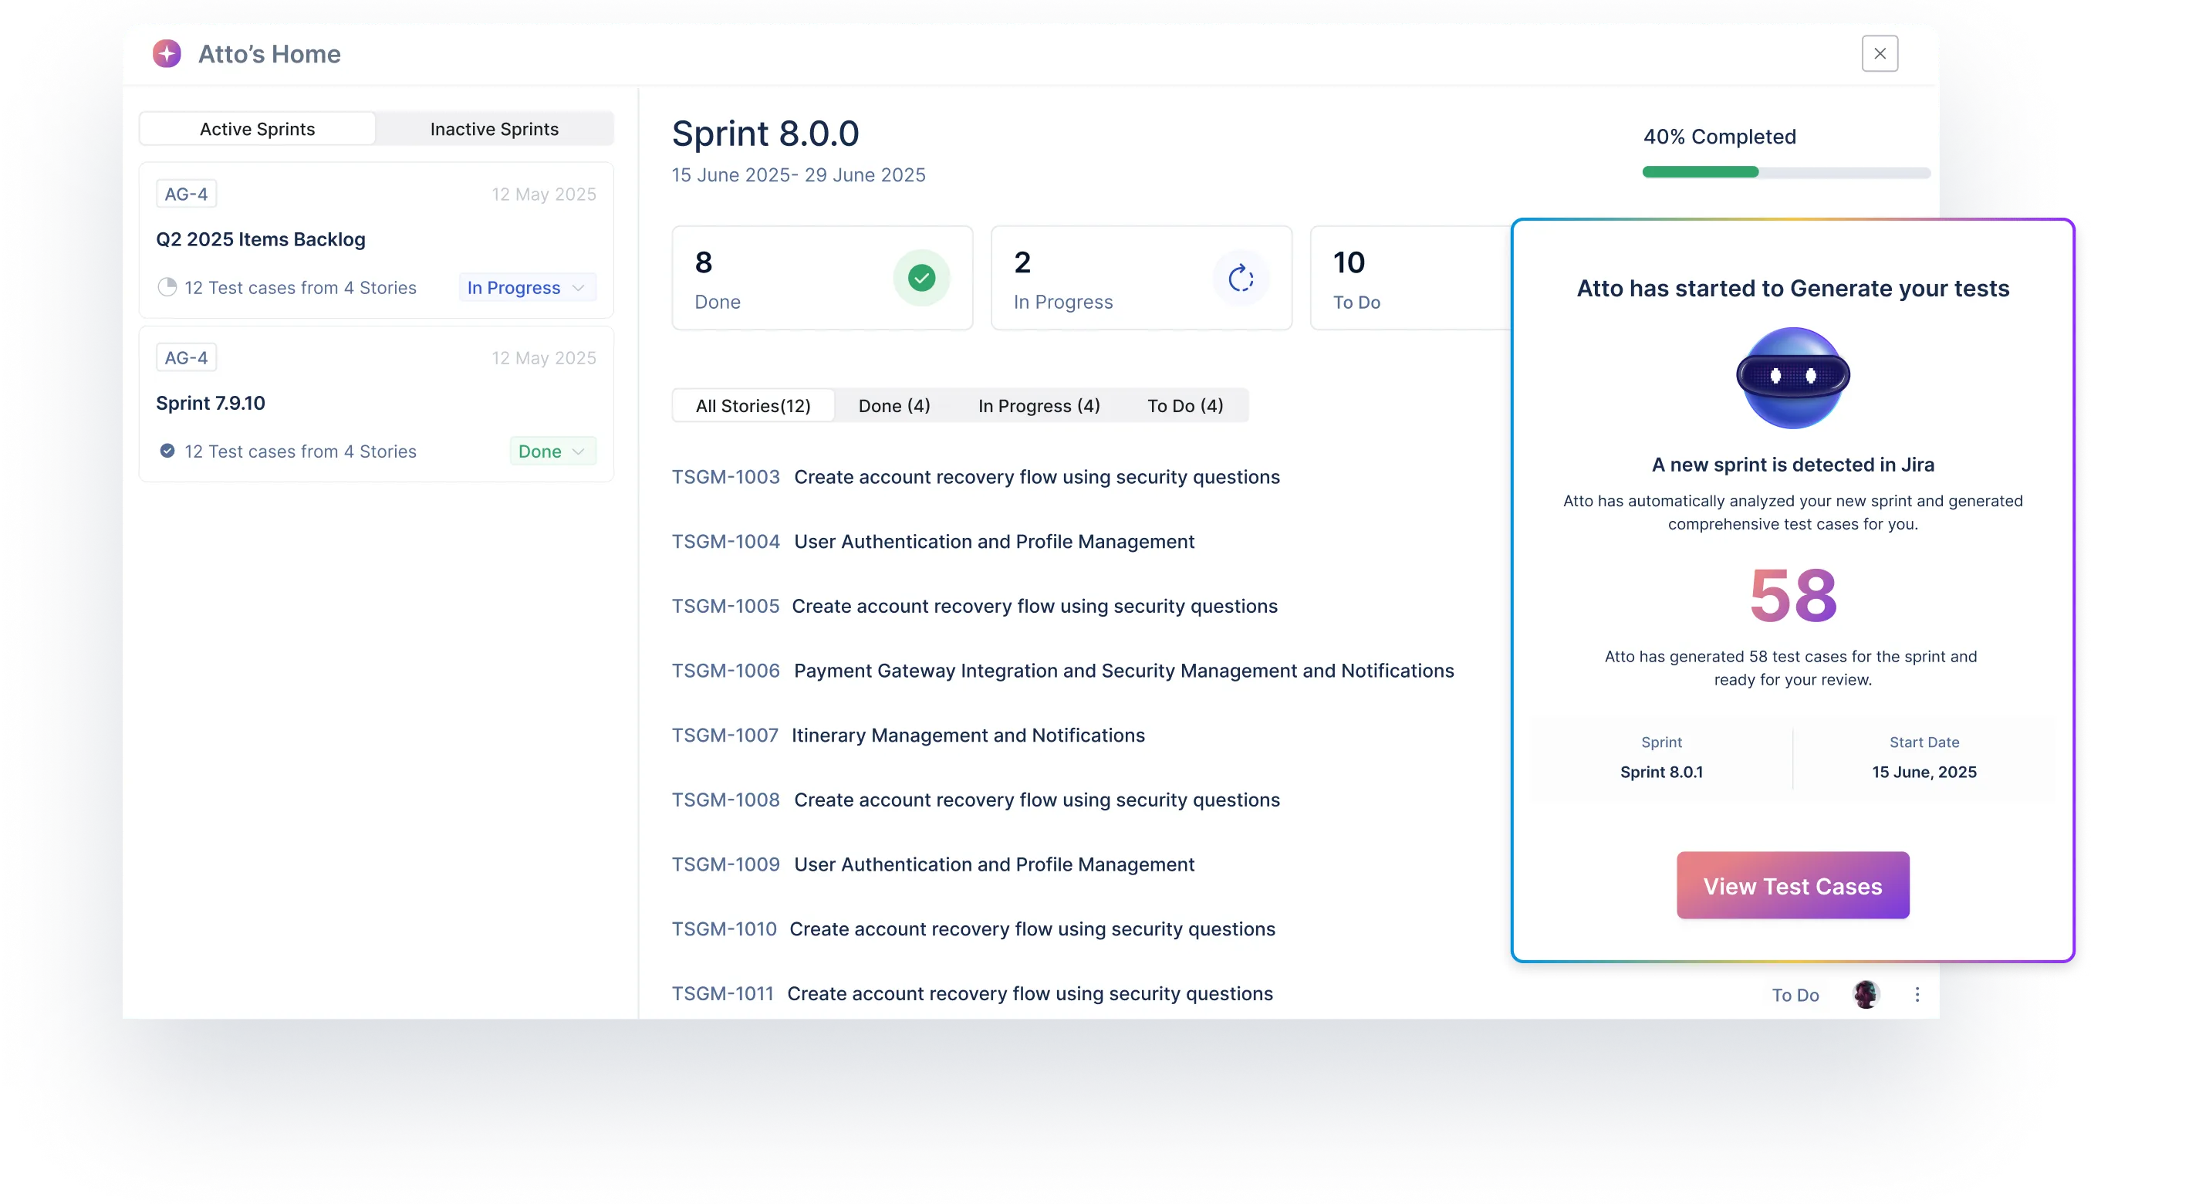Click the pie chart icon beside Q2 backlog test cases

(167, 288)
